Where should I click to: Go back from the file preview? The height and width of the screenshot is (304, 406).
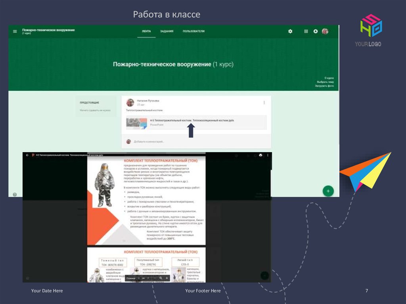coord(27,155)
